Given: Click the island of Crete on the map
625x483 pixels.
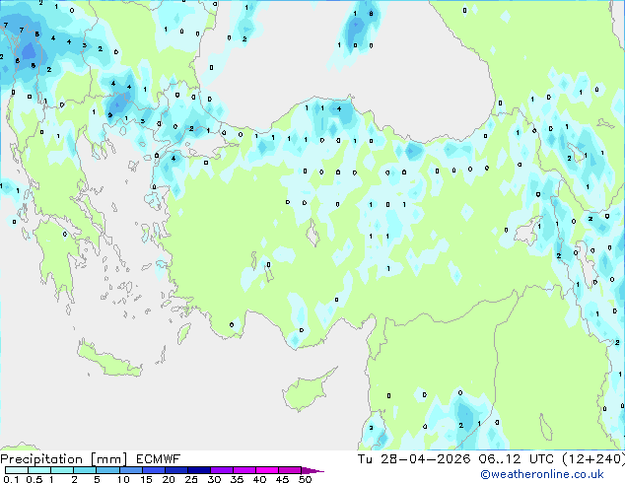Looking at the screenshot, I should [109, 360].
